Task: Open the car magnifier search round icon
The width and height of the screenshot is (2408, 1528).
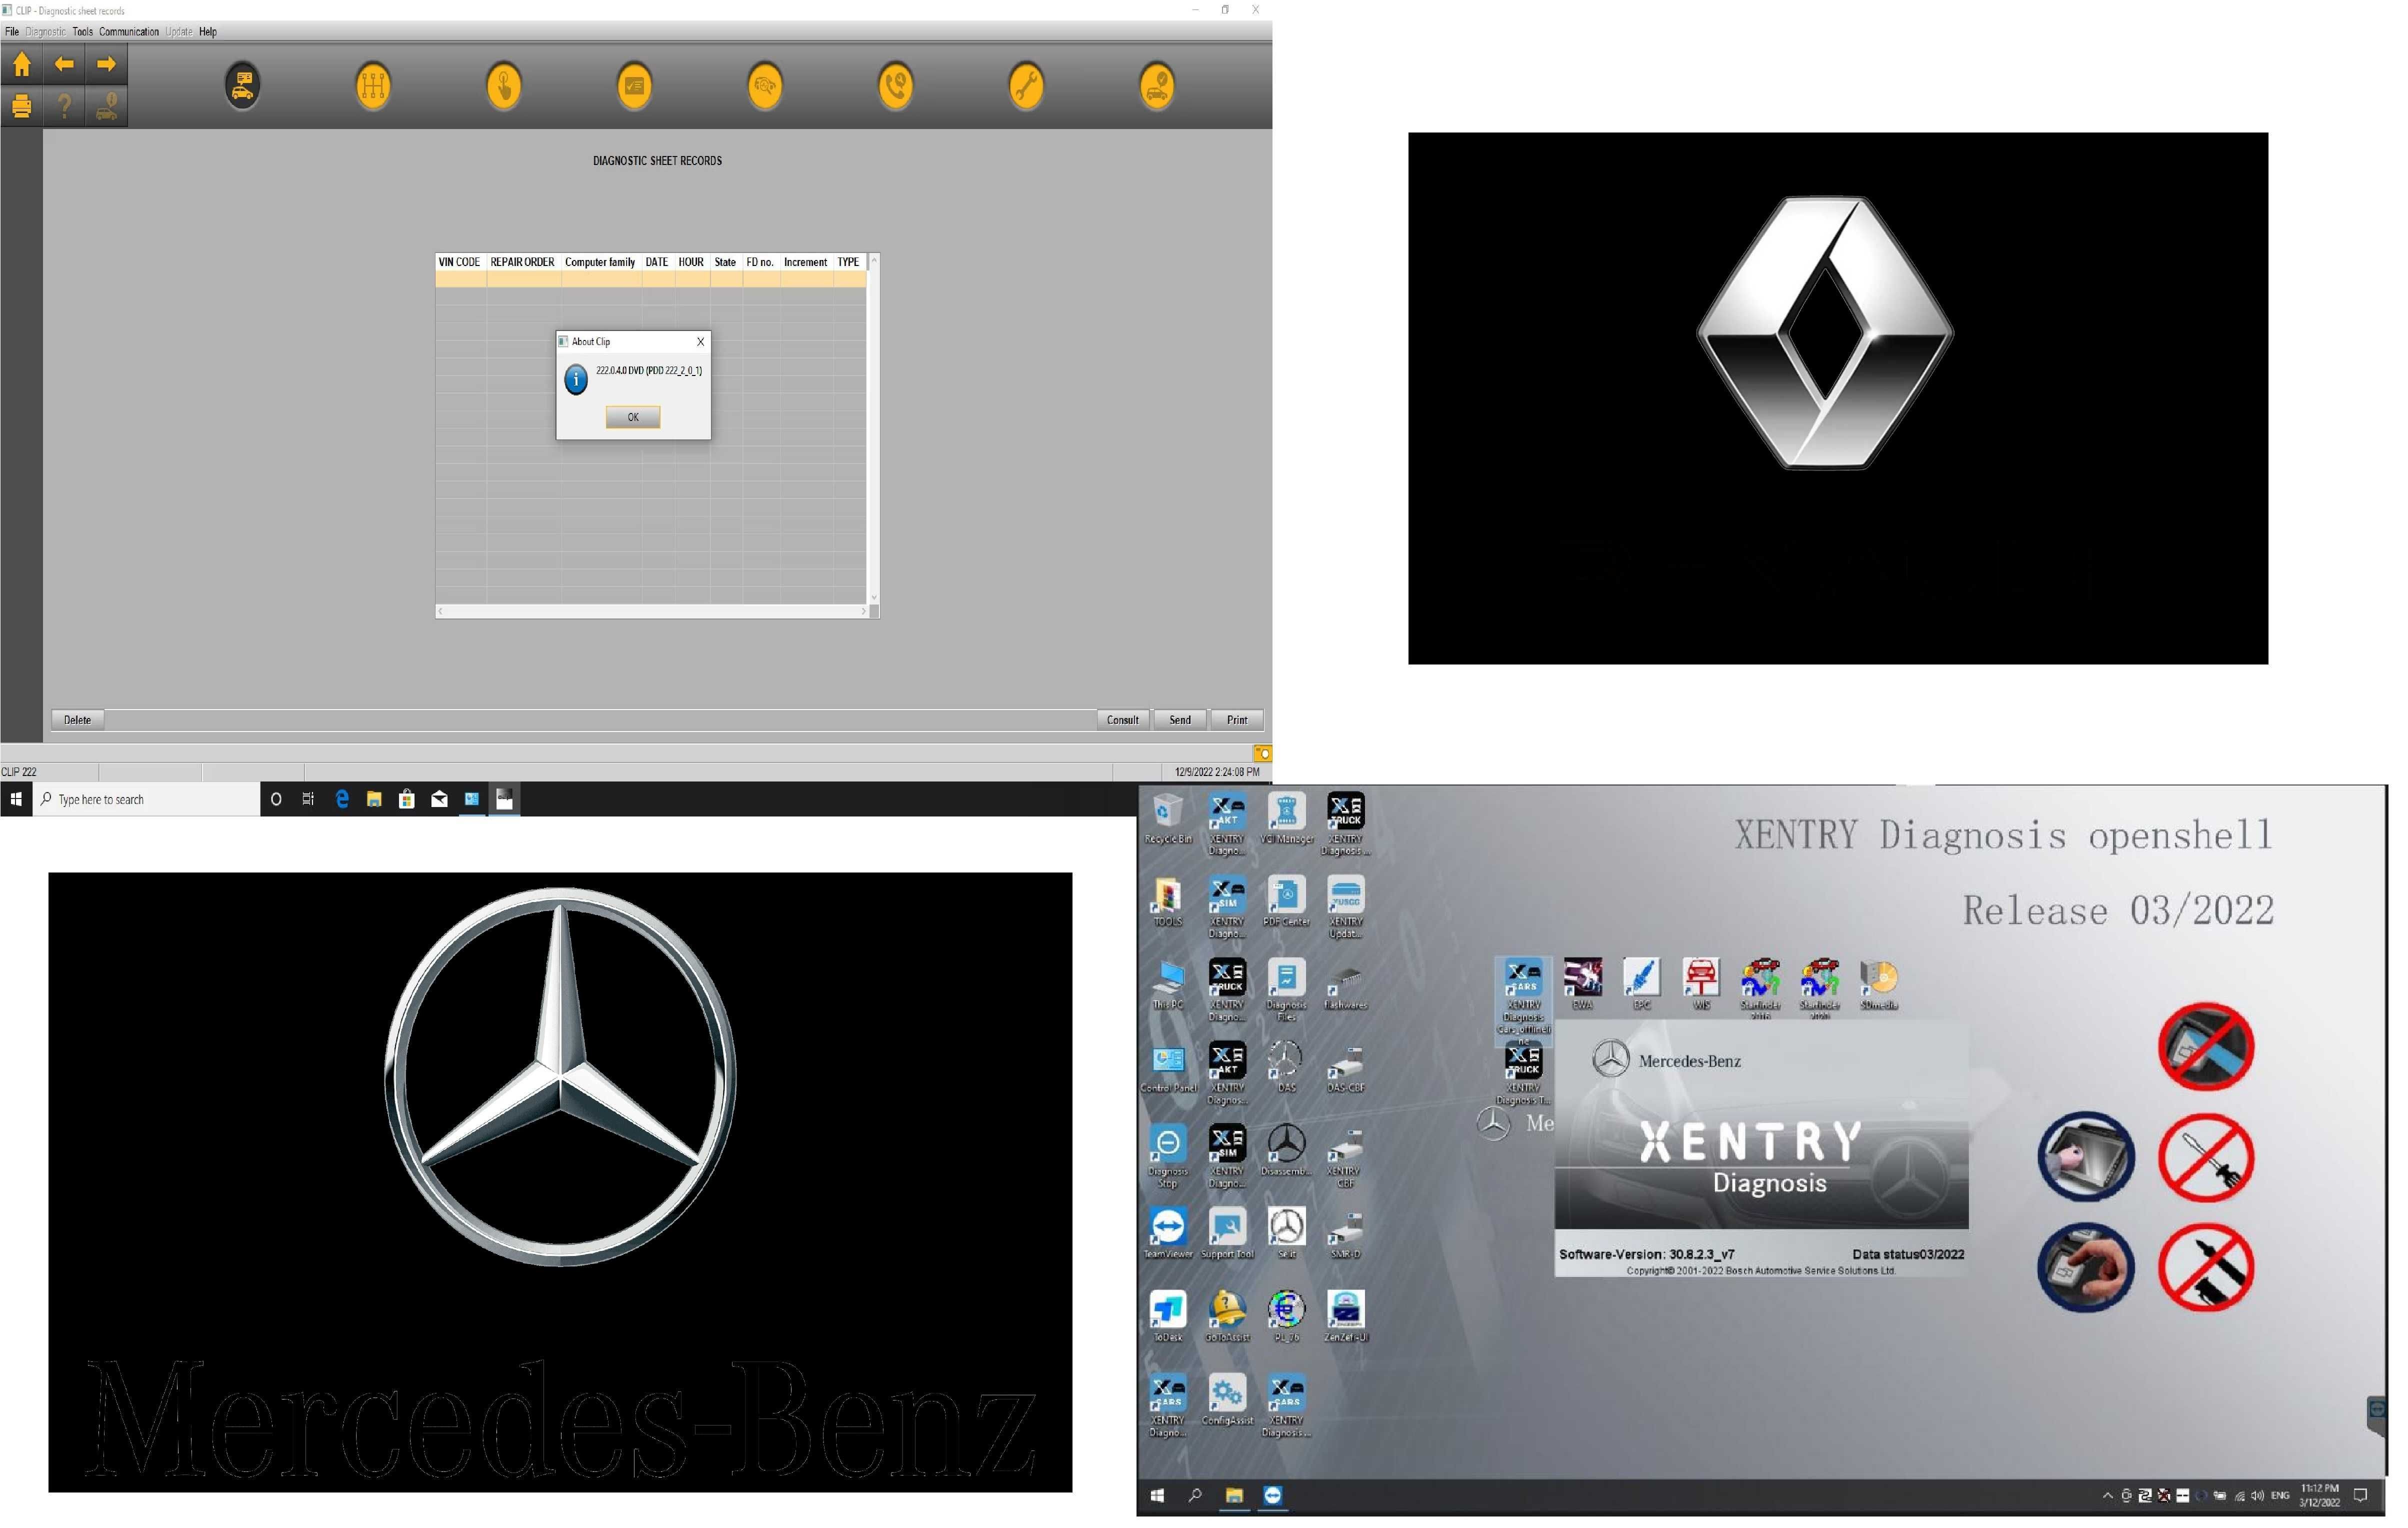Action: point(765,86)
